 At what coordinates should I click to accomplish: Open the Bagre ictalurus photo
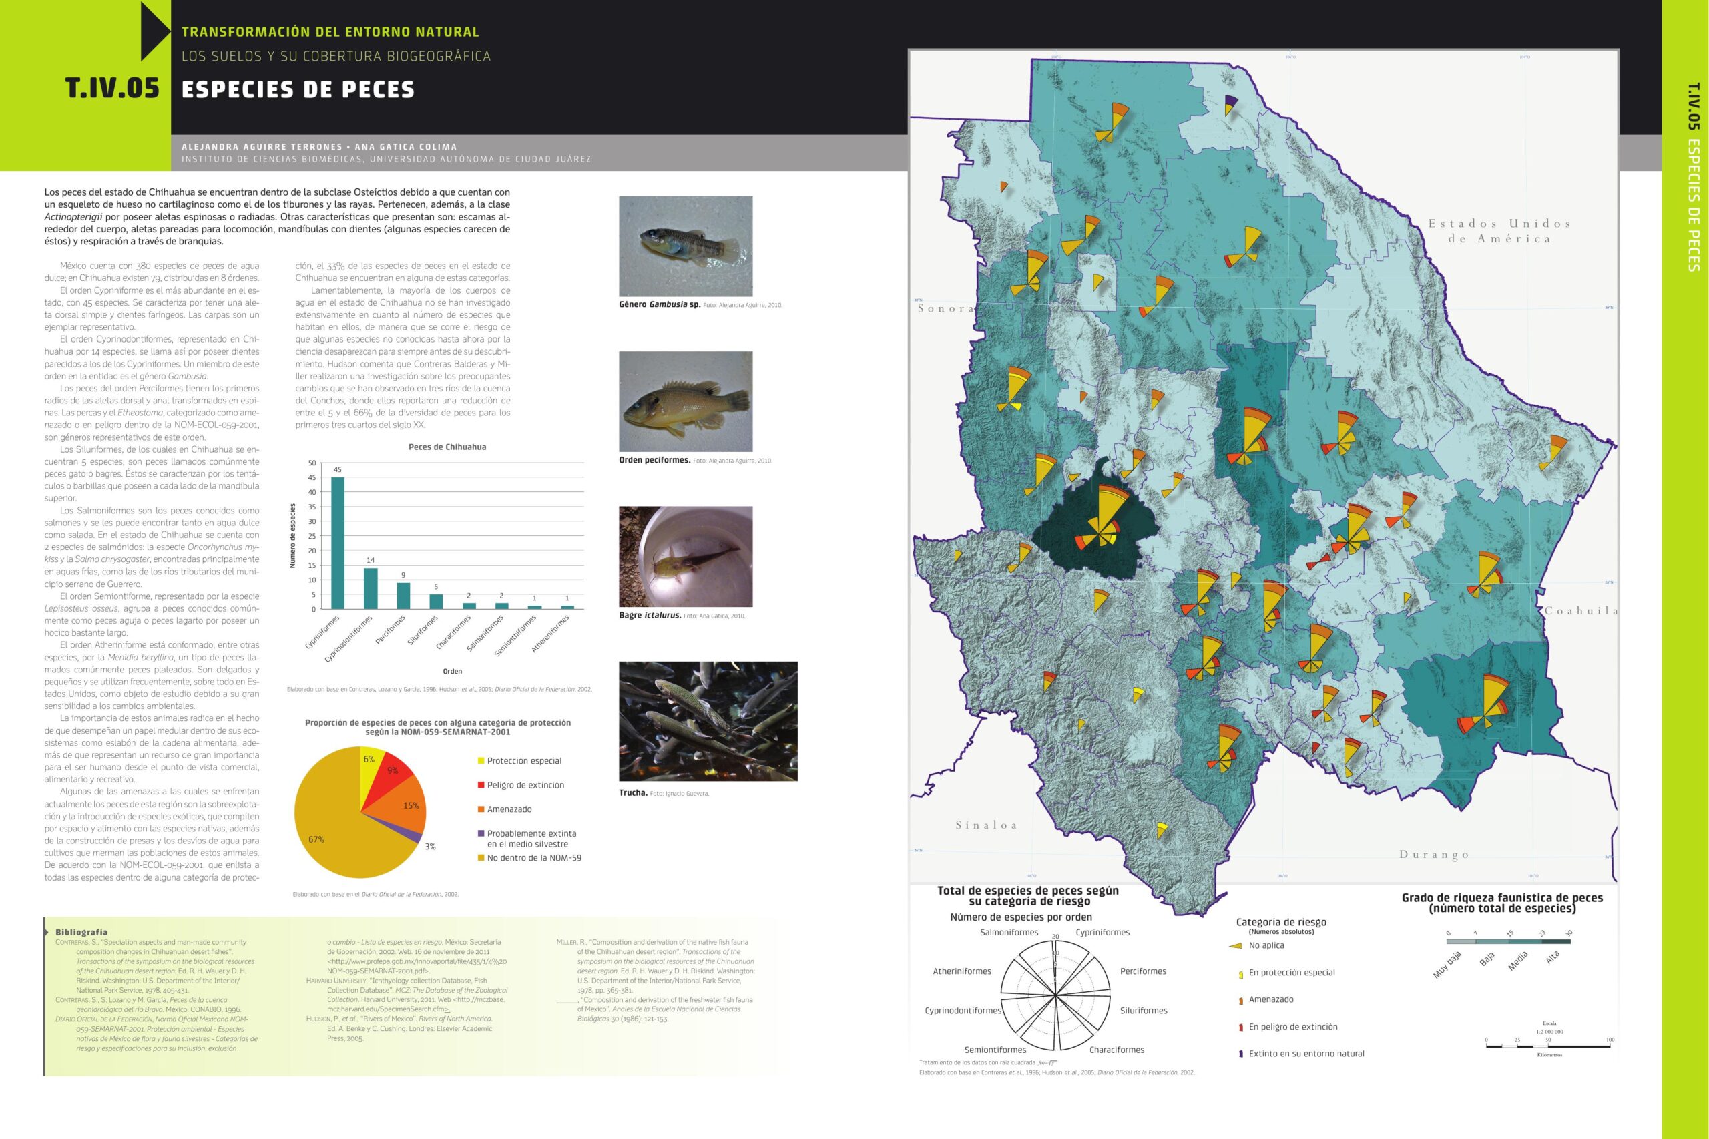686,556
